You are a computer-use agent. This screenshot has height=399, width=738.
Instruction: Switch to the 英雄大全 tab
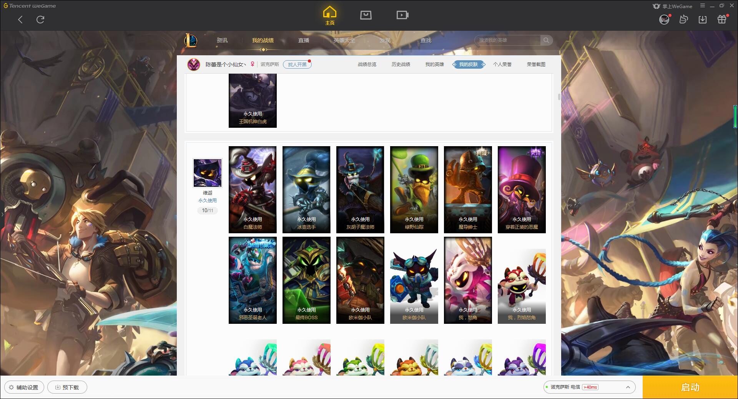[344, 40]
